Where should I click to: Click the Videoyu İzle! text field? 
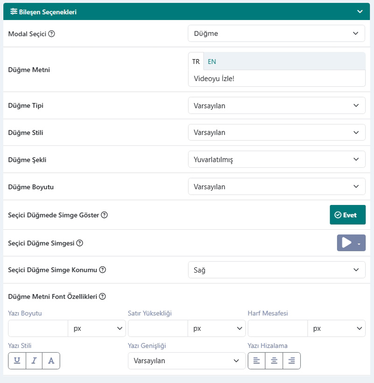pyautogui.click(x=276, y=78)
